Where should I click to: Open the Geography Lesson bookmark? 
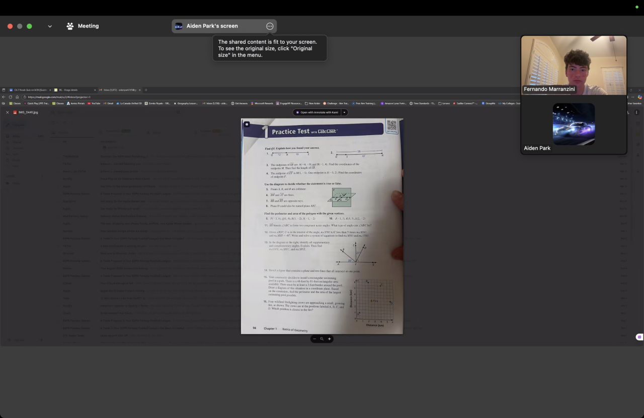coord(186,103)
